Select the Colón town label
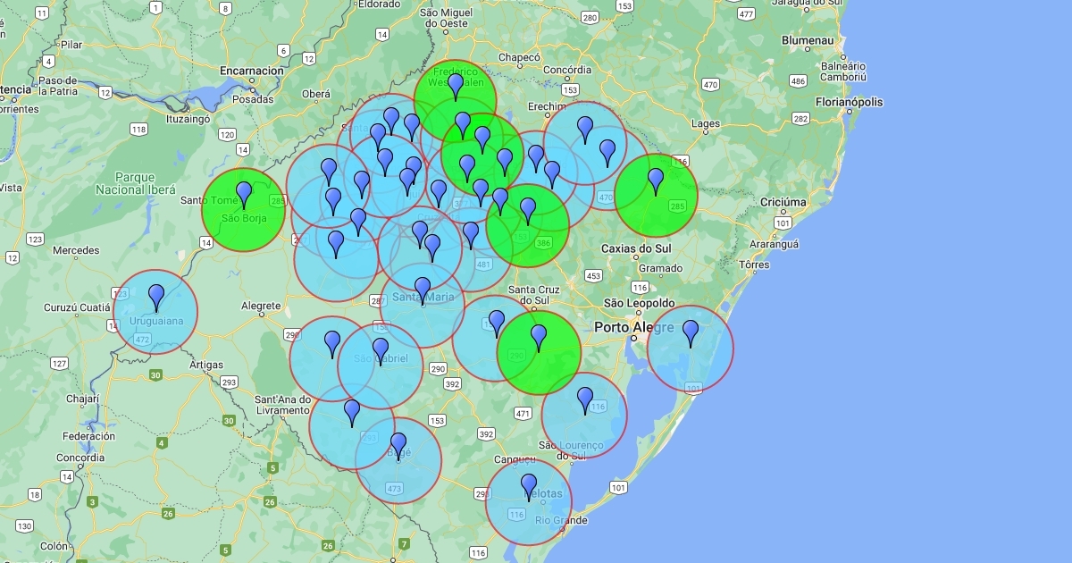This screenshot has width=1072, height=563. (x=54, y=546)
